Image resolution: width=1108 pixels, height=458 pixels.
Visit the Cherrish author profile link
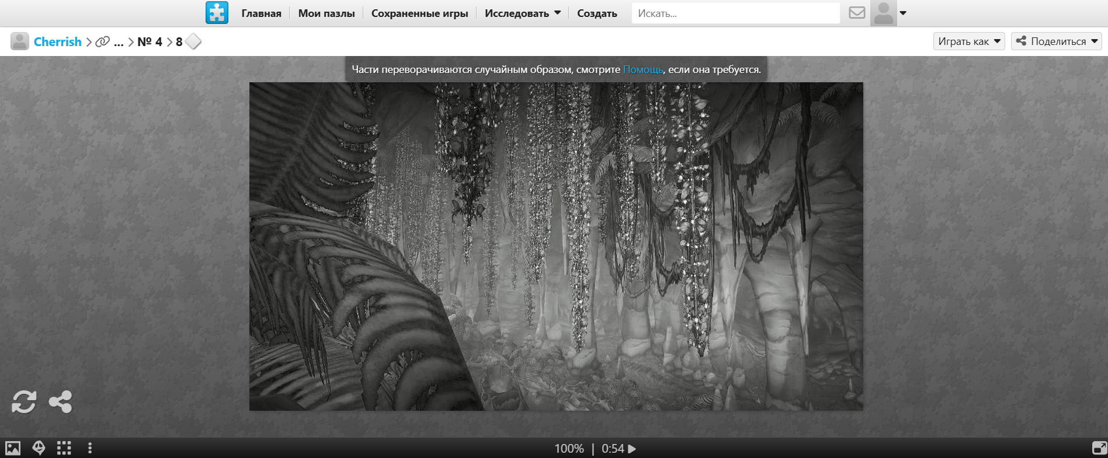tap(57, 42)
